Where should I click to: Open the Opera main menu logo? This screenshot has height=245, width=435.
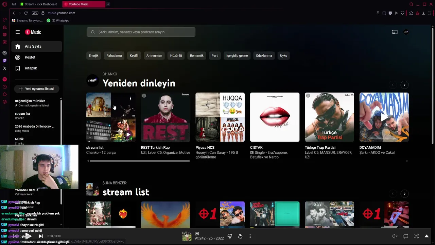4,4
